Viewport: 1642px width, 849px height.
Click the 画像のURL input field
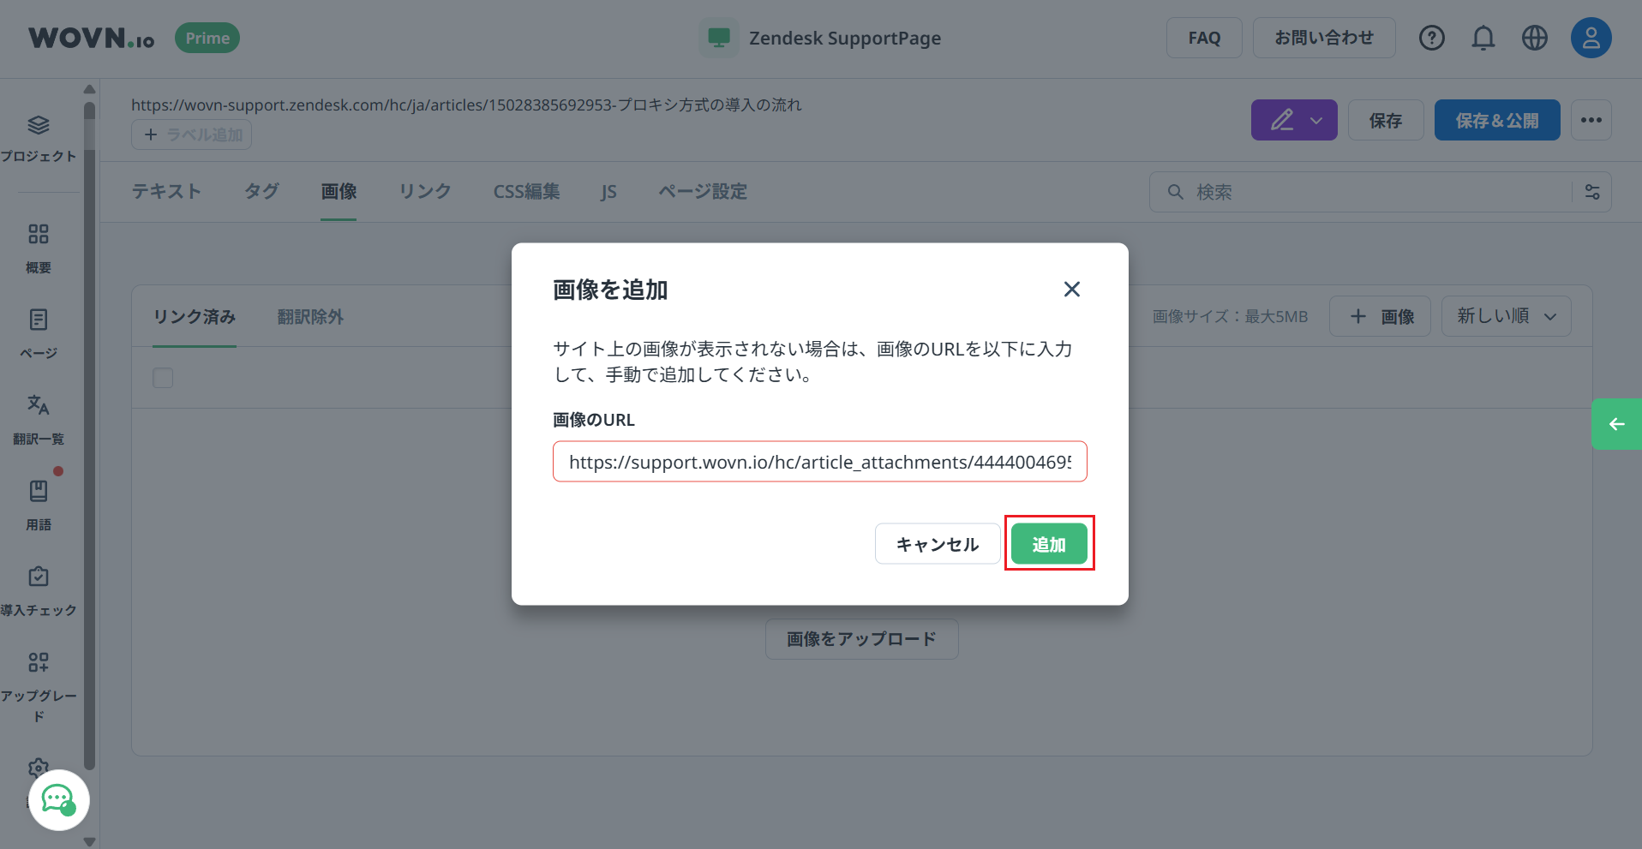820,462
